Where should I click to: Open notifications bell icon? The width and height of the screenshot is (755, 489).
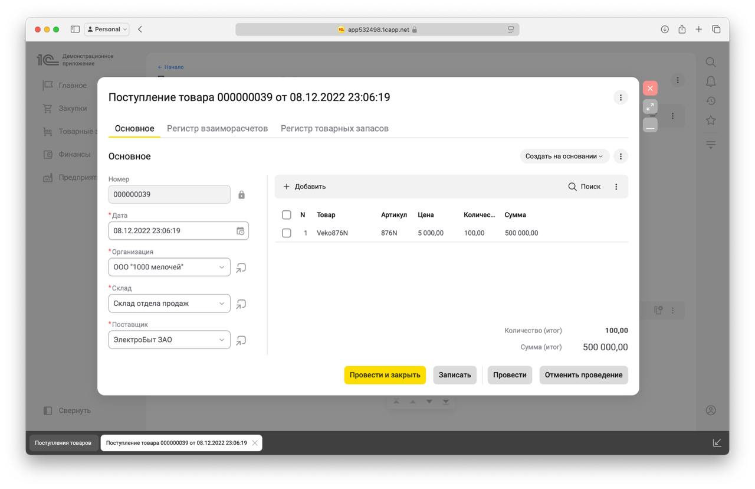[711, 81]
